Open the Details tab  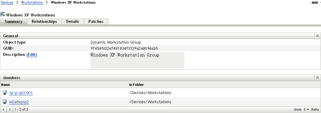pyautogui.click(x=73, y=22)
